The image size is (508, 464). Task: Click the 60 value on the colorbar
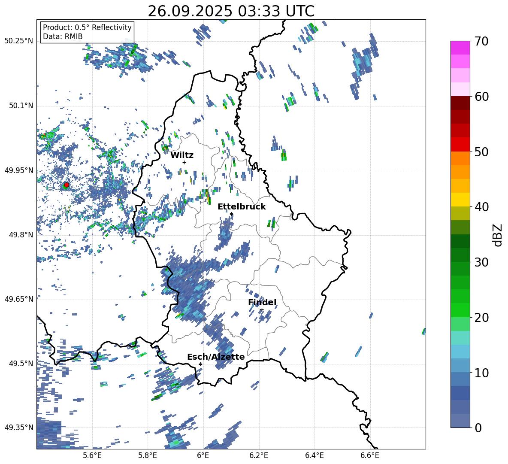(x=481, y=97)
